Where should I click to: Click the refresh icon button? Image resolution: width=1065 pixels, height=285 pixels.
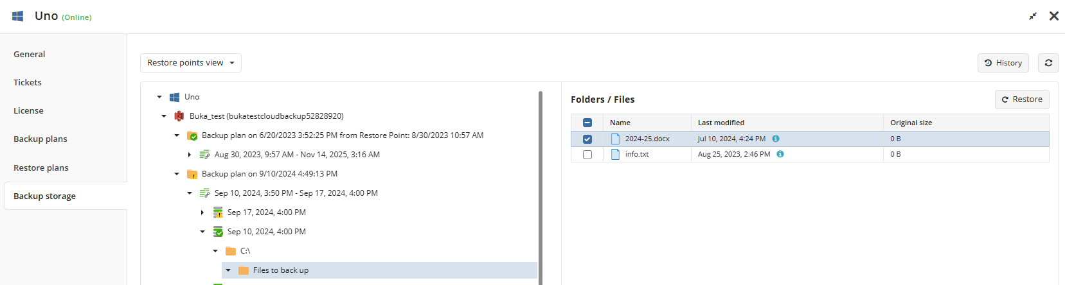pos(1048,63)
